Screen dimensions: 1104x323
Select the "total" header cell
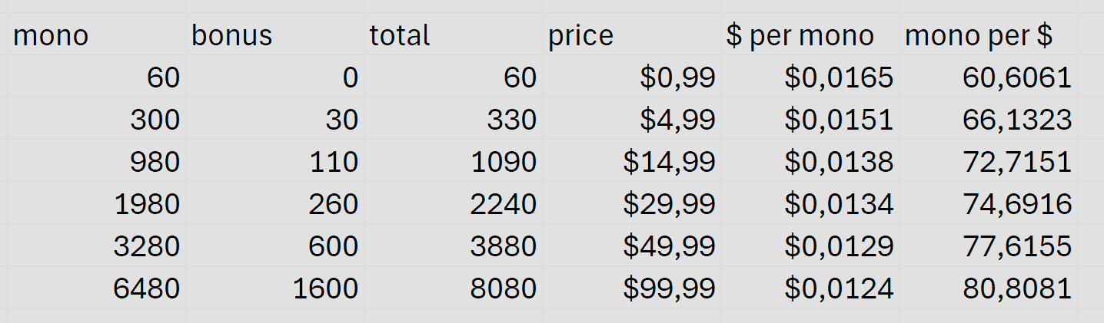point(453,35)
